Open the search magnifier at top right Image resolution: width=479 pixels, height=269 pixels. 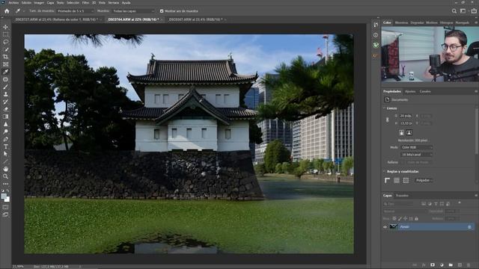[x=454, y=11]
